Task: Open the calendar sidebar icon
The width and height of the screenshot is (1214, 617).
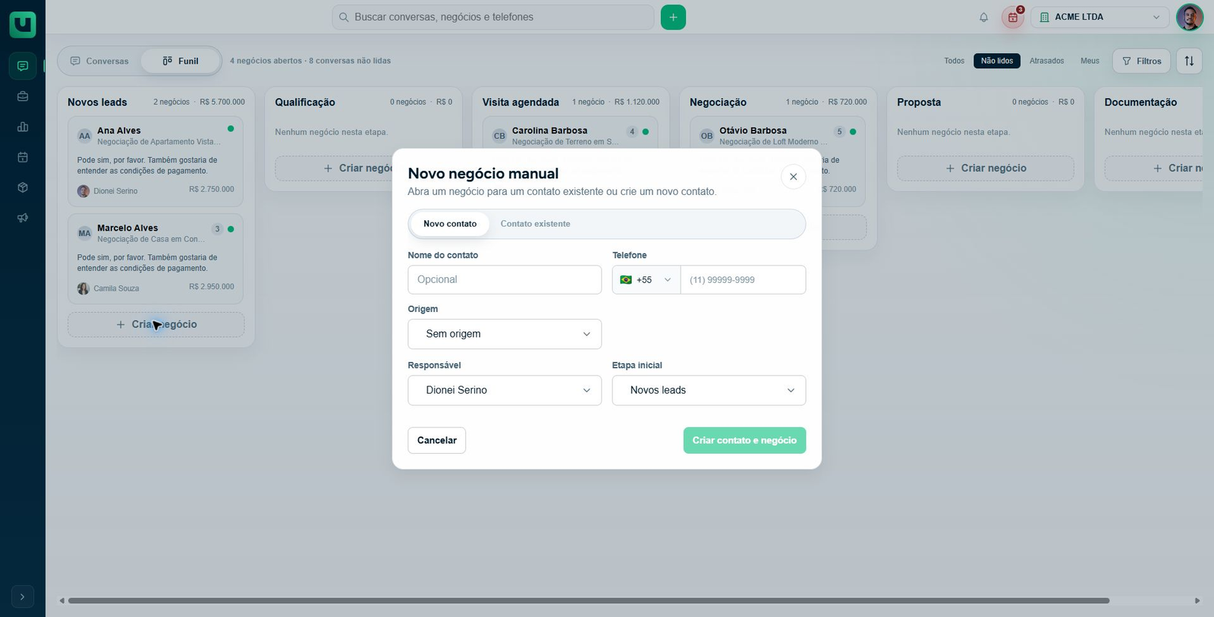Action: 23,157
